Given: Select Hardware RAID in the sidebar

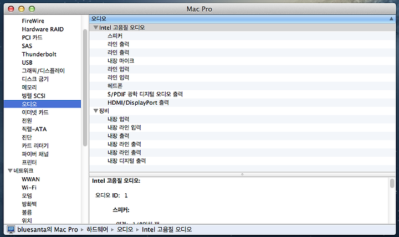Looking at the screenshot, I should click(43, 29).
